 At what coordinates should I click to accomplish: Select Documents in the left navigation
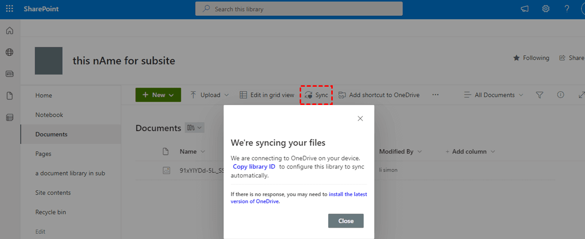click(71, 135)
